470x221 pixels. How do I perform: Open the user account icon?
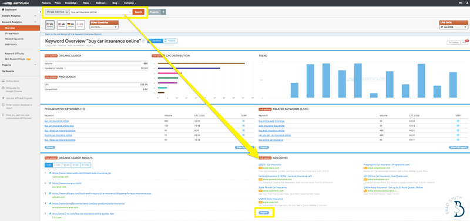tap(466, 3)
